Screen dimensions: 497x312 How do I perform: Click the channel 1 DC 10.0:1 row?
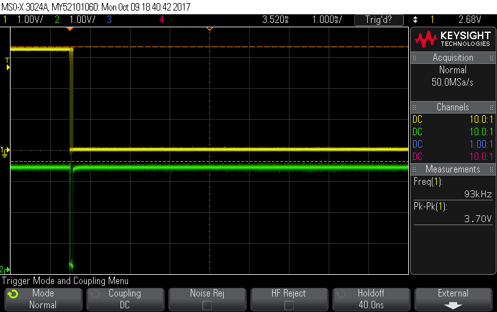453,119
